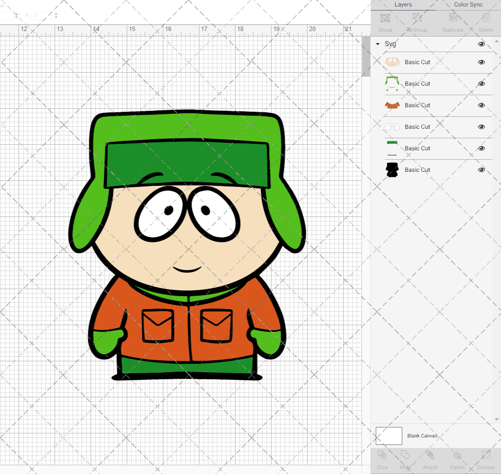Switch to the Color Sync tab
Image resolution: width=501 pixels, height=474 pixels.
click(468, 5)
